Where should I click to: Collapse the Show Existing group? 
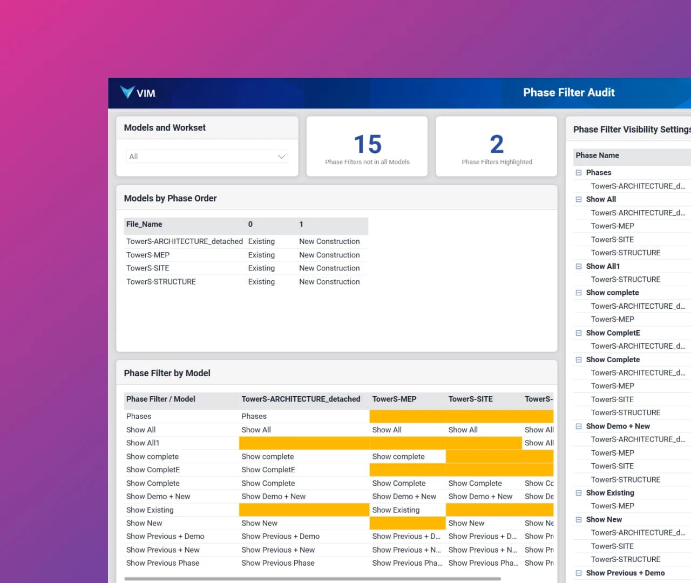(578, 492)
